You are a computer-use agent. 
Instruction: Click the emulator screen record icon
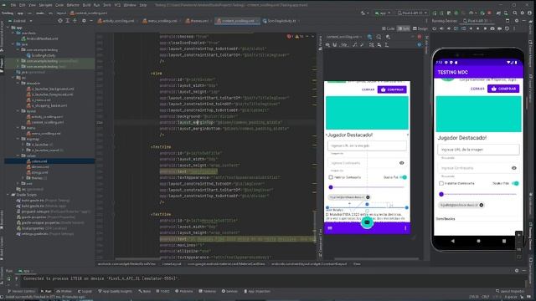[500, 28]
